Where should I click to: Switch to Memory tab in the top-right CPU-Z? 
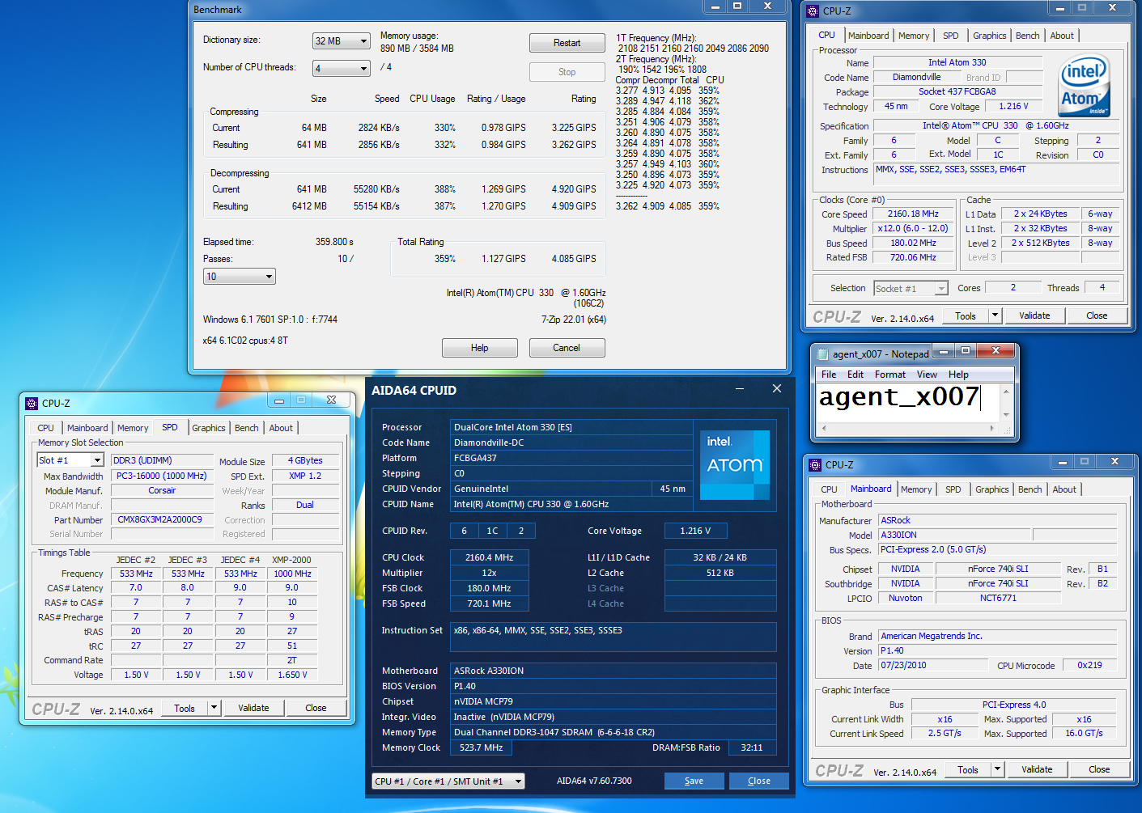click(x=914, y=36)
